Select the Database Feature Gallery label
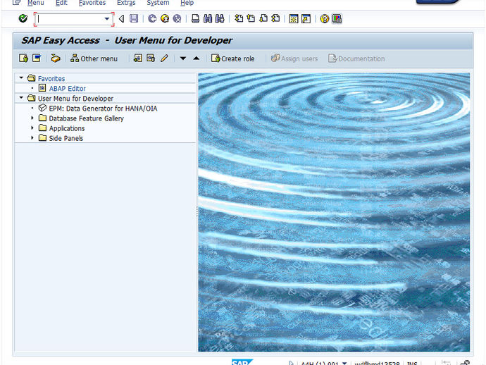Image resolution: width=486 pixels, height=365 pixels. [86, 118]
